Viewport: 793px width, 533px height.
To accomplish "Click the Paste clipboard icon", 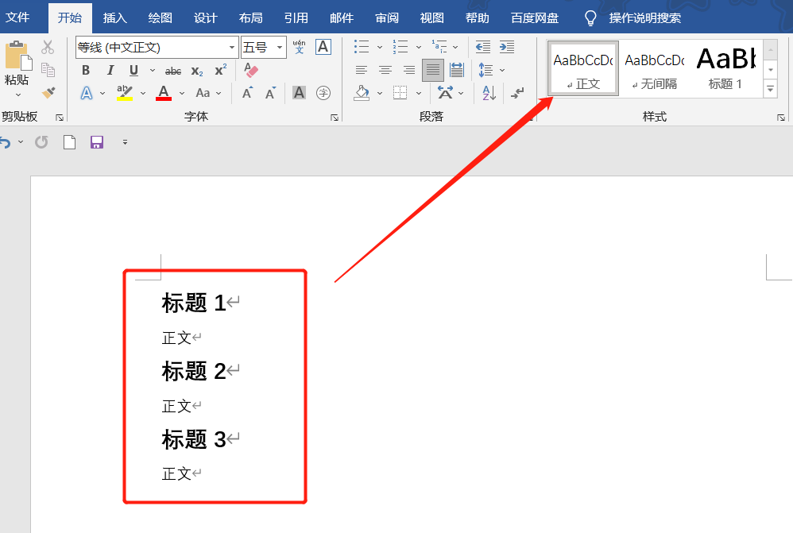I will pos(18,56).
